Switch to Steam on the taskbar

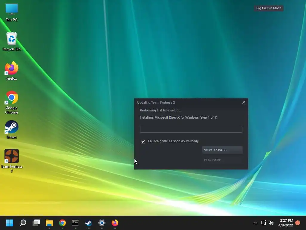pos(88,223)
